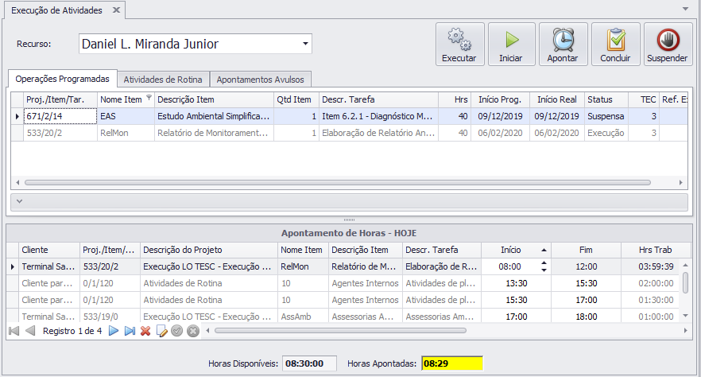Open the Apontamentos Avulsos tab
The height and width of the screenshot is (377, 701).
260,80
